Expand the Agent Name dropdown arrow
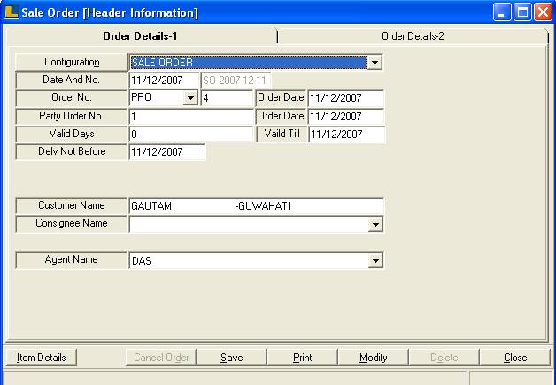Screen dimensions: 556x385 click(375, 261)
